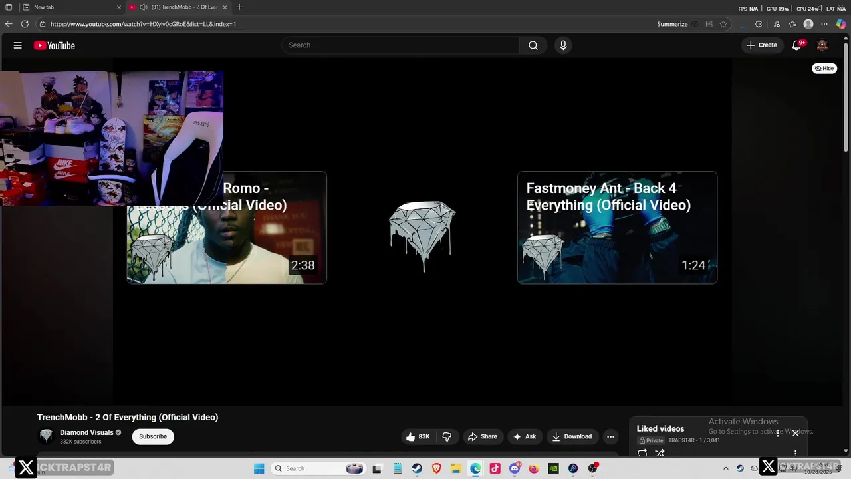
Task: Open TikTok from the taskbar
Action: 495,468
